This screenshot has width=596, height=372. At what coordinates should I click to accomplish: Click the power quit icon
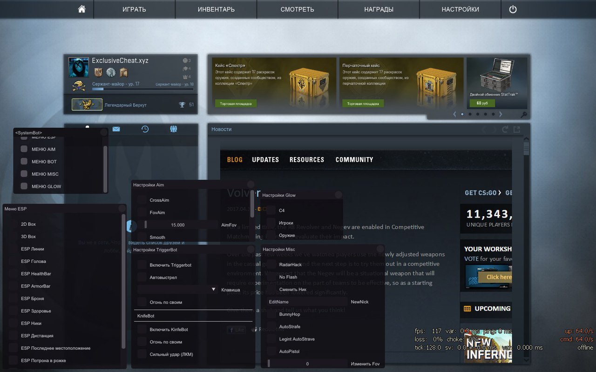pos(513,9)
